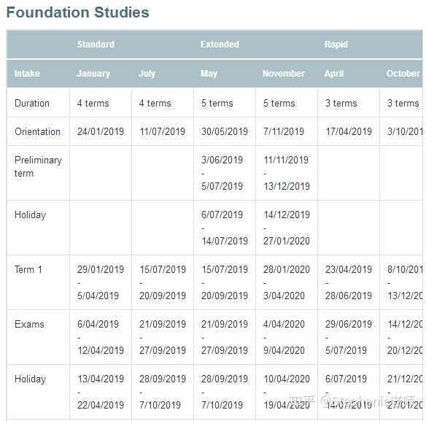
Task: Click orientation date 24/01/2019
Action: [x=101, y=131]
